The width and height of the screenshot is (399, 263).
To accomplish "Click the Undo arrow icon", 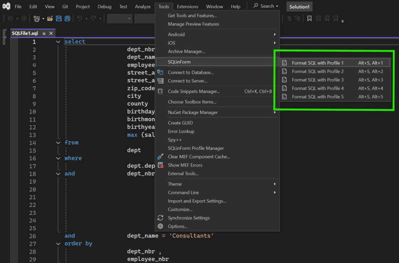I will pos(79,18).
